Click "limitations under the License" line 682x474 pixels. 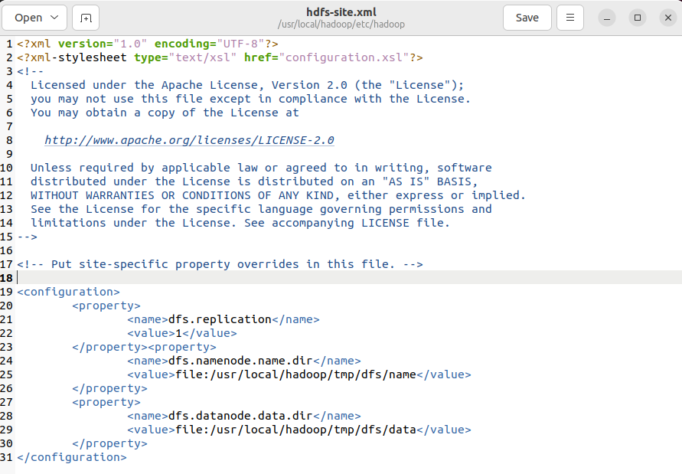tap(240, 223)
